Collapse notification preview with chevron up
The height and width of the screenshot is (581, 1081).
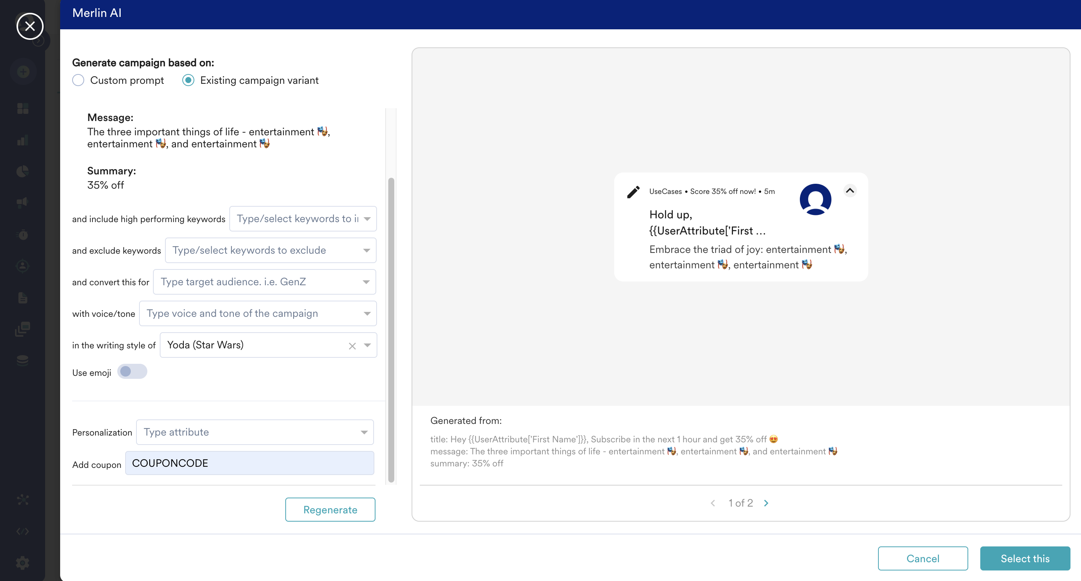click(x=850, y=191)
